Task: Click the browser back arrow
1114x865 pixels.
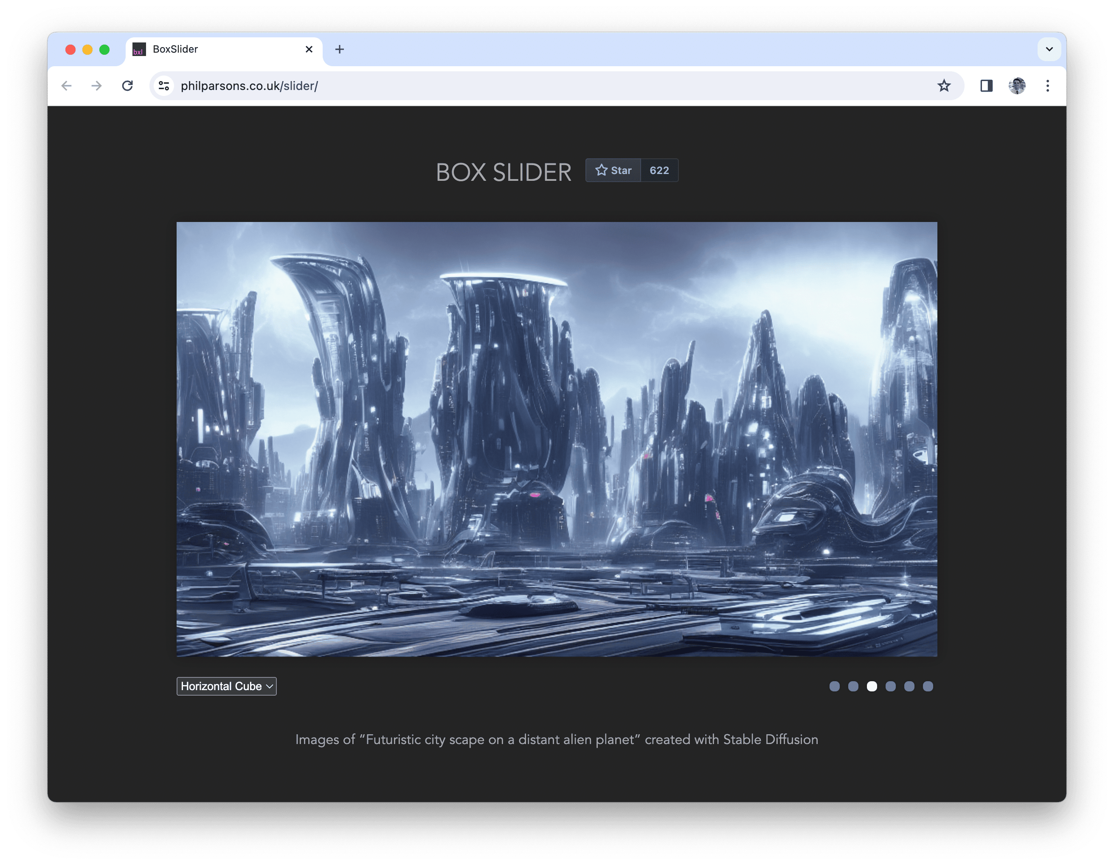Action: point(66,86)
